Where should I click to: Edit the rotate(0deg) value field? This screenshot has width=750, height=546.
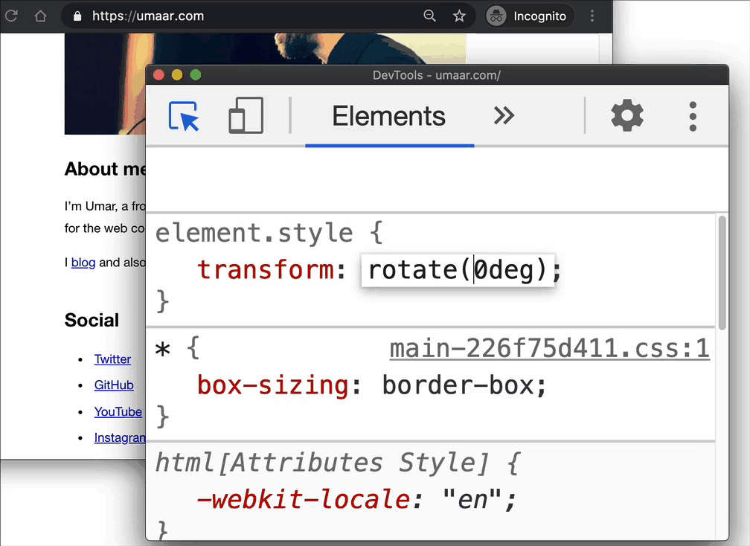coord(458,270)
